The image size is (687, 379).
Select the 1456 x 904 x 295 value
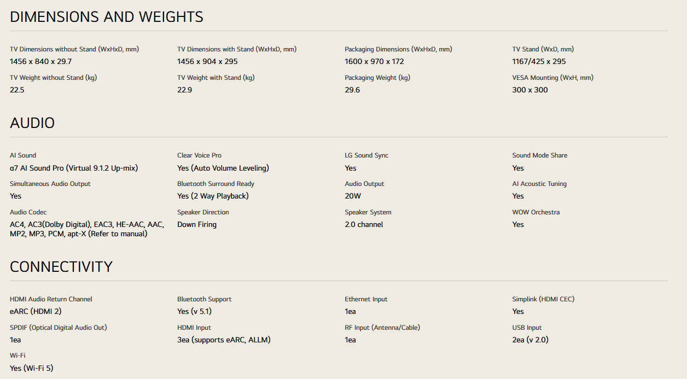click(x=207, y=61)
